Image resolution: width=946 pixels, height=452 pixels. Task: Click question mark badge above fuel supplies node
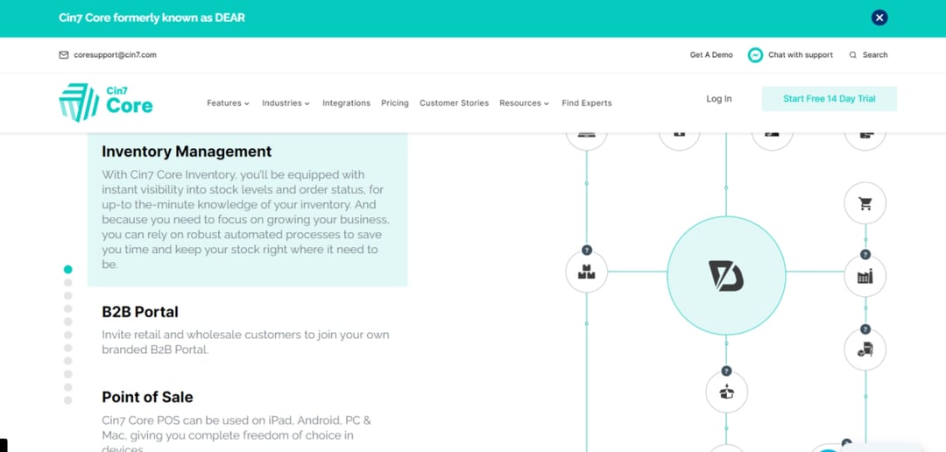(x=865, y=329)
